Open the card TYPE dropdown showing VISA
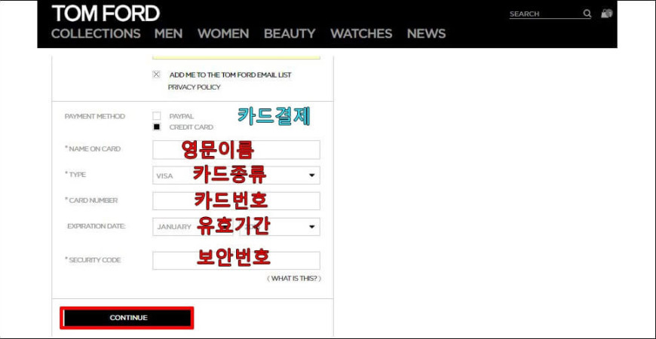The height and width of the screenshot is (339, 656). click(236, 175)
